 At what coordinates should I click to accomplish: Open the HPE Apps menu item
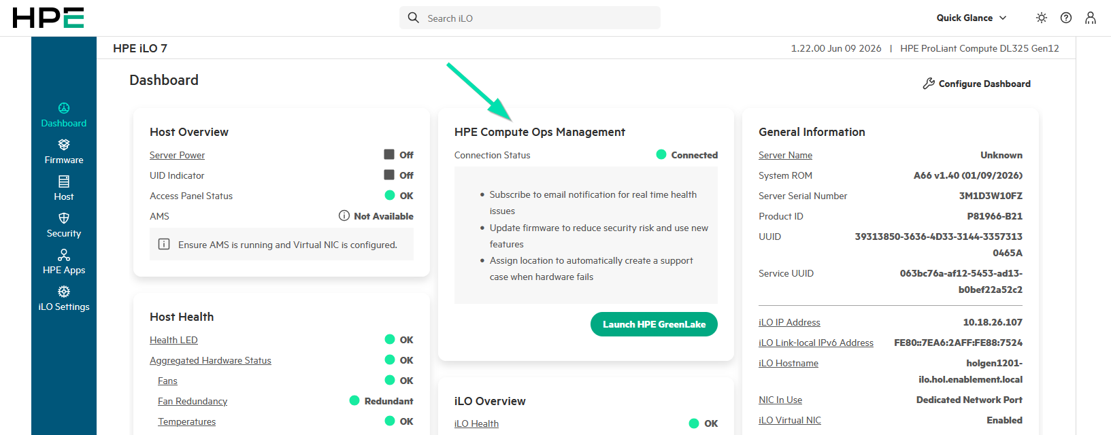point(64,262)
